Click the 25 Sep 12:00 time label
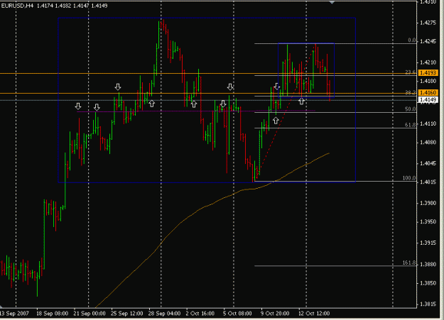The height and width of the screenshot is (320, 444). [127, 314]
